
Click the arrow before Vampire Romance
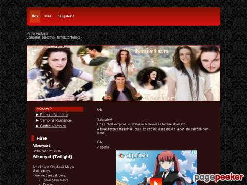coord(37,120)
